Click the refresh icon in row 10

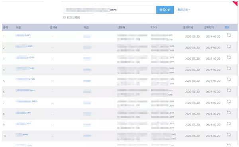tap(229, 135)
